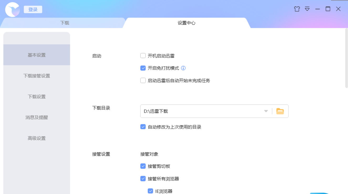Select the 设置中心 tab

[186, 23]
